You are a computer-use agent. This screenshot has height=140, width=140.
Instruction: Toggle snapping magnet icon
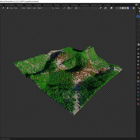(x=69, y=8)
